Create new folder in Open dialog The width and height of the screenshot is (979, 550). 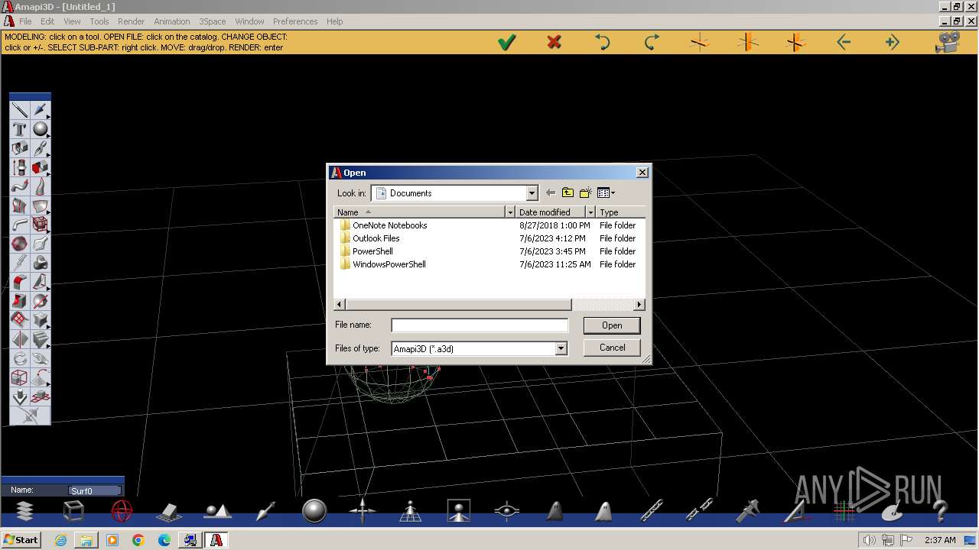point(586,193)
